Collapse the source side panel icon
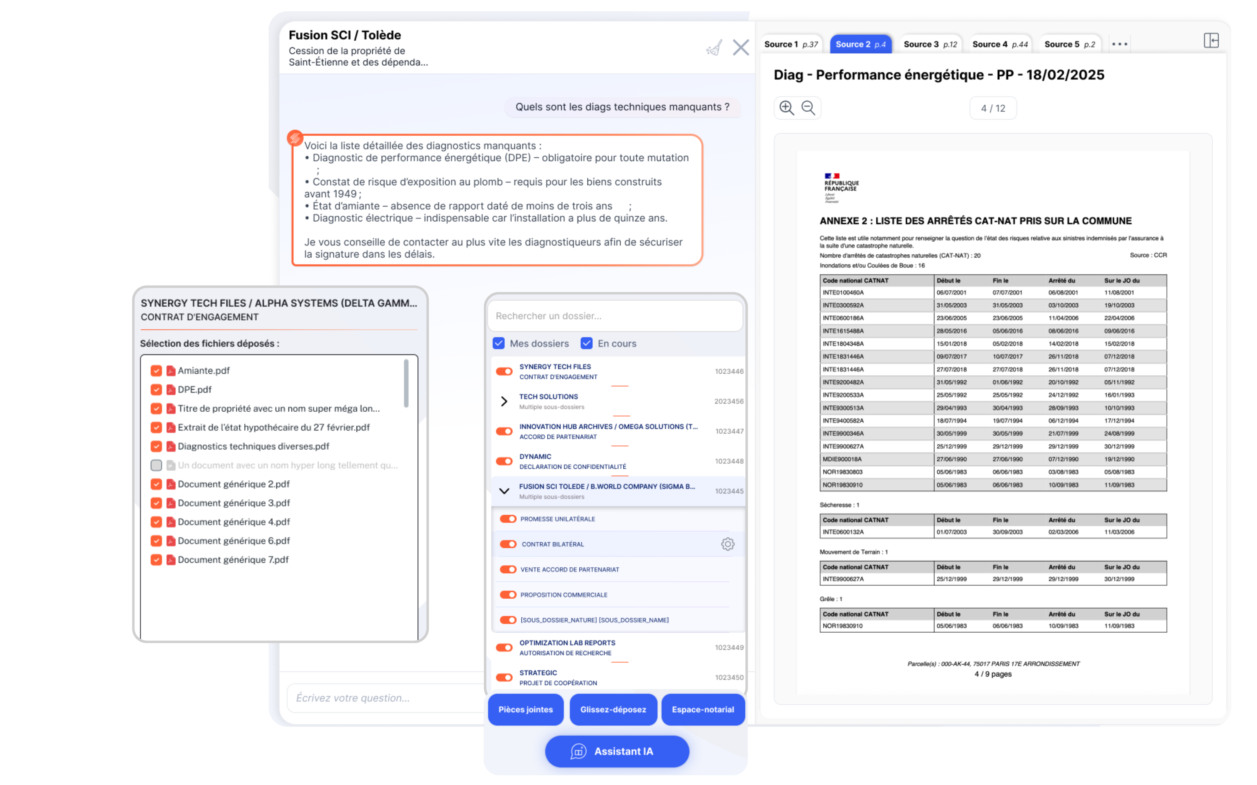This screenshot has height=785, width=1257. tap(1211, 41)
